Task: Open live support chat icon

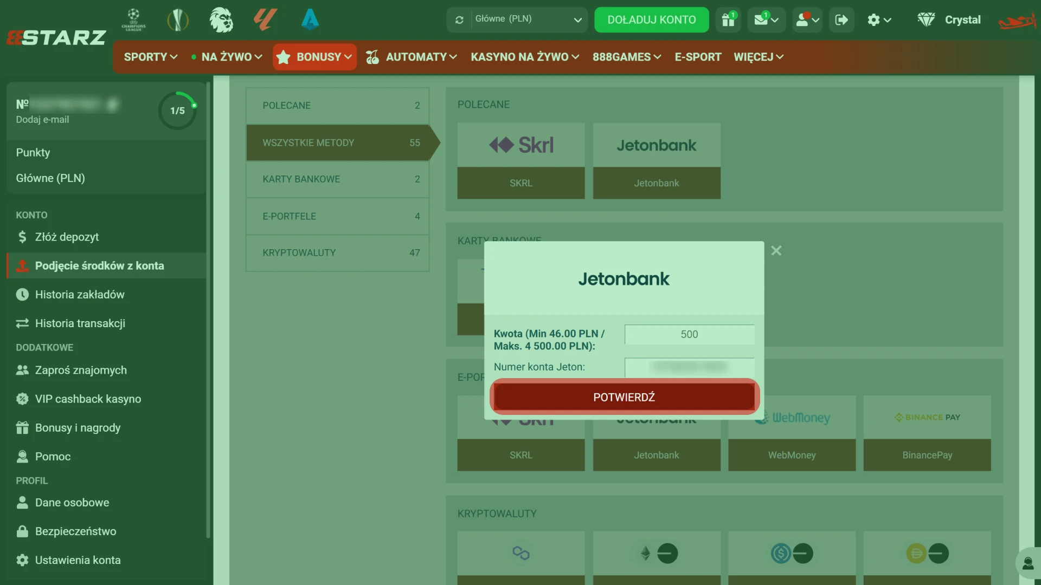Action: (1027, 564)
